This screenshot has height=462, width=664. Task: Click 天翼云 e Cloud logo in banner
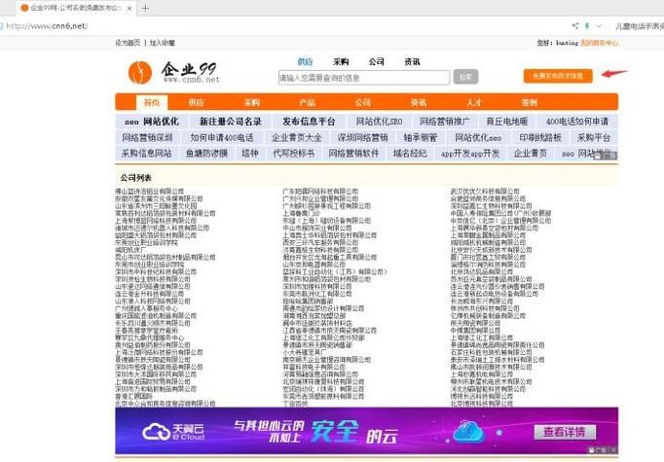coord(173,432)
